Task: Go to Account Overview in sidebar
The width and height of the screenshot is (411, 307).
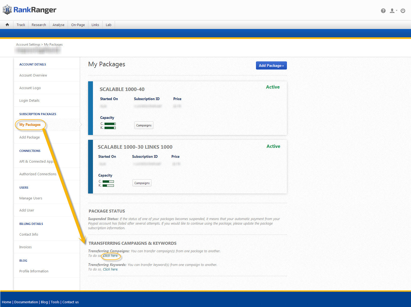Action: (x=33, y=75)
